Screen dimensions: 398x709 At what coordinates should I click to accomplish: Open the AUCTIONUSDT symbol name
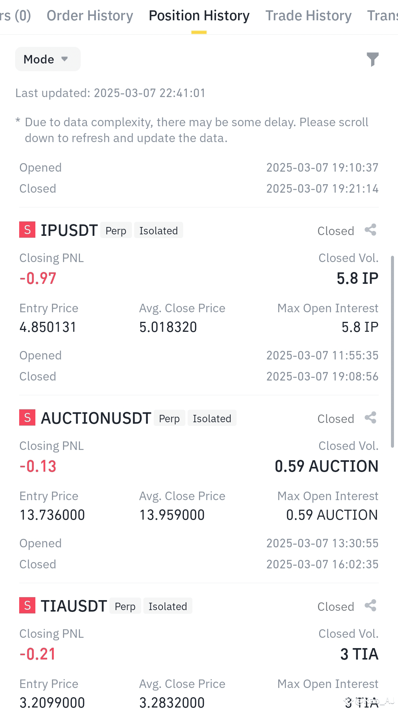[x=96, y=418]
